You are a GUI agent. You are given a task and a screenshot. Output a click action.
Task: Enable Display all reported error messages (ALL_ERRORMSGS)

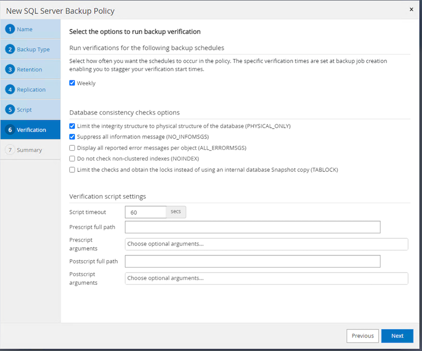72,148
